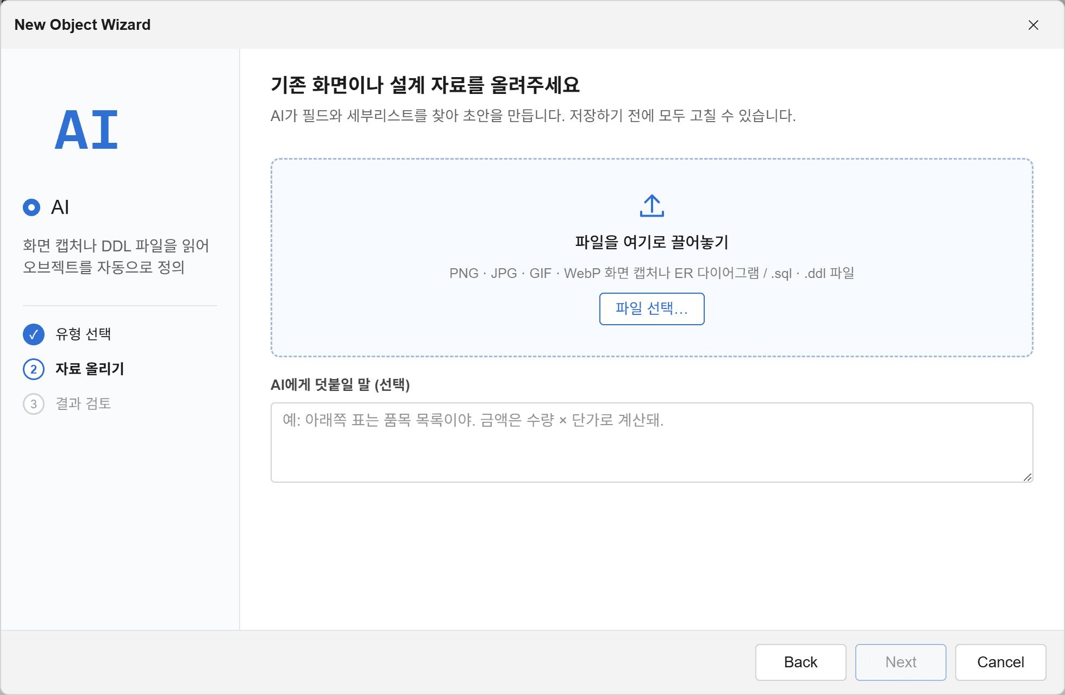Go to the 결과 검토 step

(83, 404)
